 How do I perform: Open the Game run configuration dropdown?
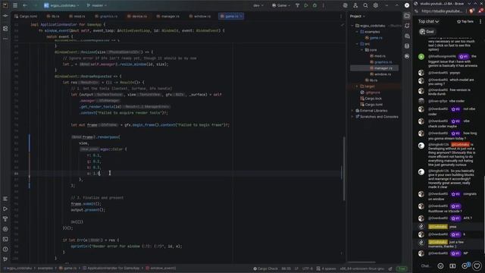[281, 5]
